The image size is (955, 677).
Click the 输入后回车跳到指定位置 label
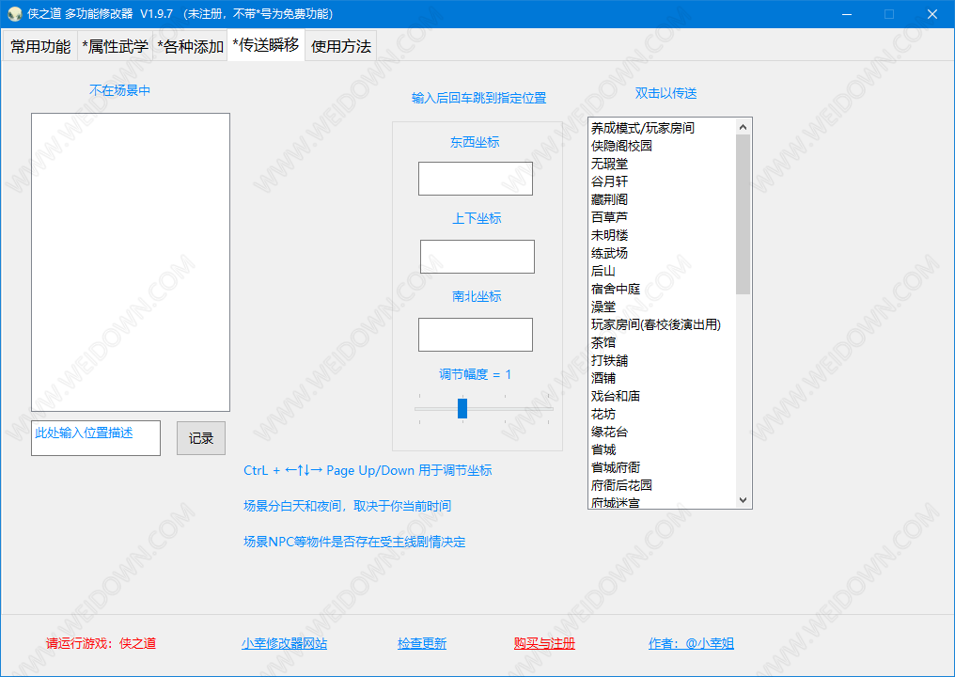point(478,98)
